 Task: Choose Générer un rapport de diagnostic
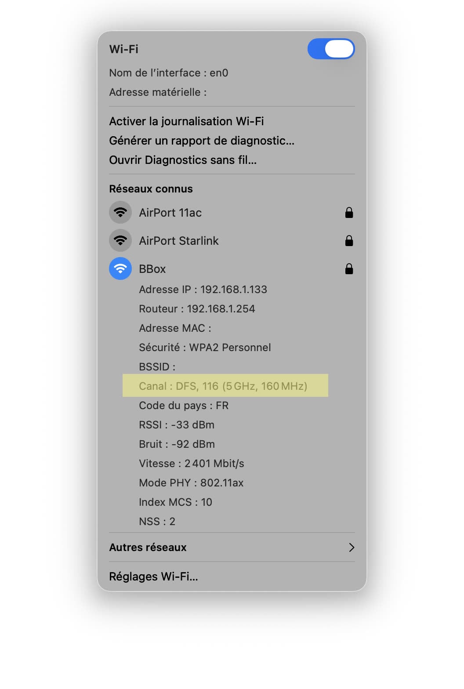coord(202,141)
